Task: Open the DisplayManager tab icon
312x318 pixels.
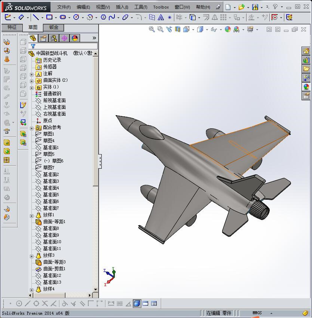Action: tap(75, 38)
